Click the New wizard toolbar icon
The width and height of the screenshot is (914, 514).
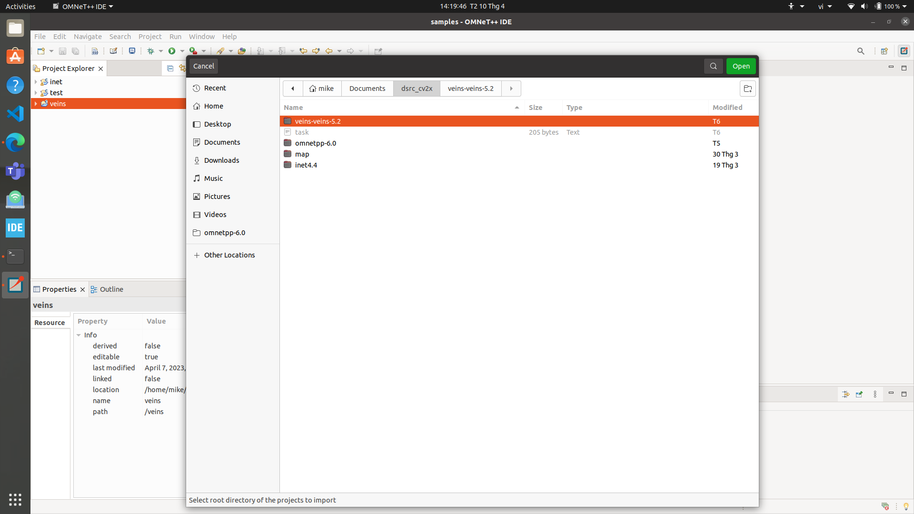click(41, 51)
